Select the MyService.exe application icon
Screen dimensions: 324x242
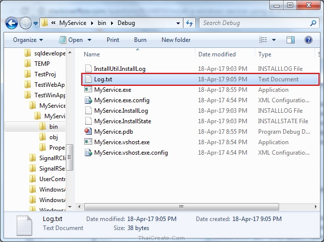(88, 89)
